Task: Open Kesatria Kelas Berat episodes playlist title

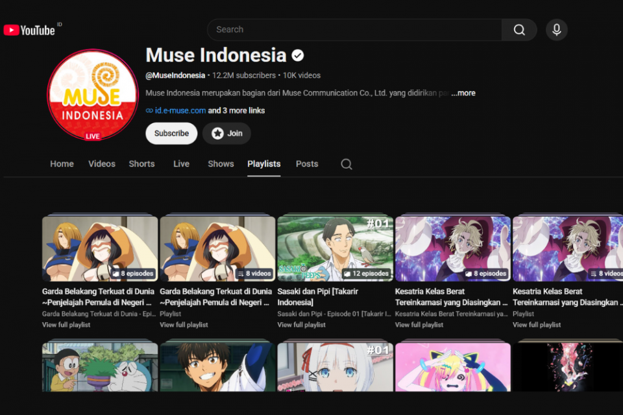Action: coord(452,297)
